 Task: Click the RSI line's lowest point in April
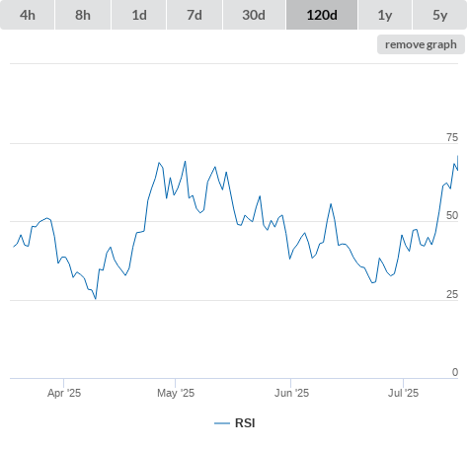tap(96, 299)
